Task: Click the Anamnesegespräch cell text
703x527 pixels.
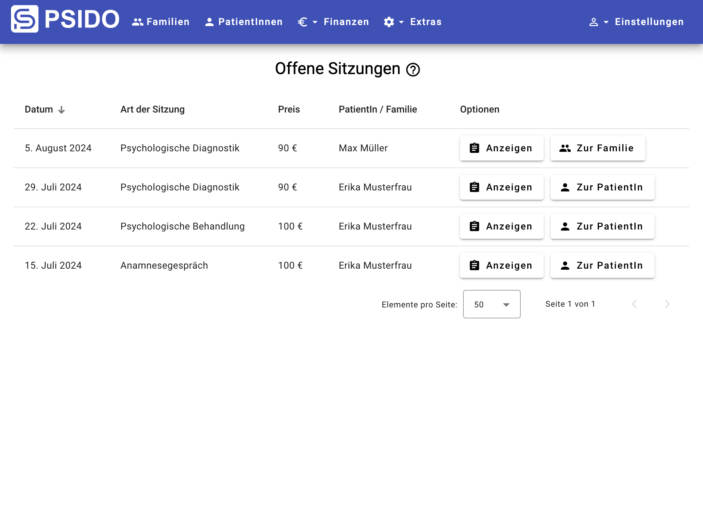Action: 164,266
